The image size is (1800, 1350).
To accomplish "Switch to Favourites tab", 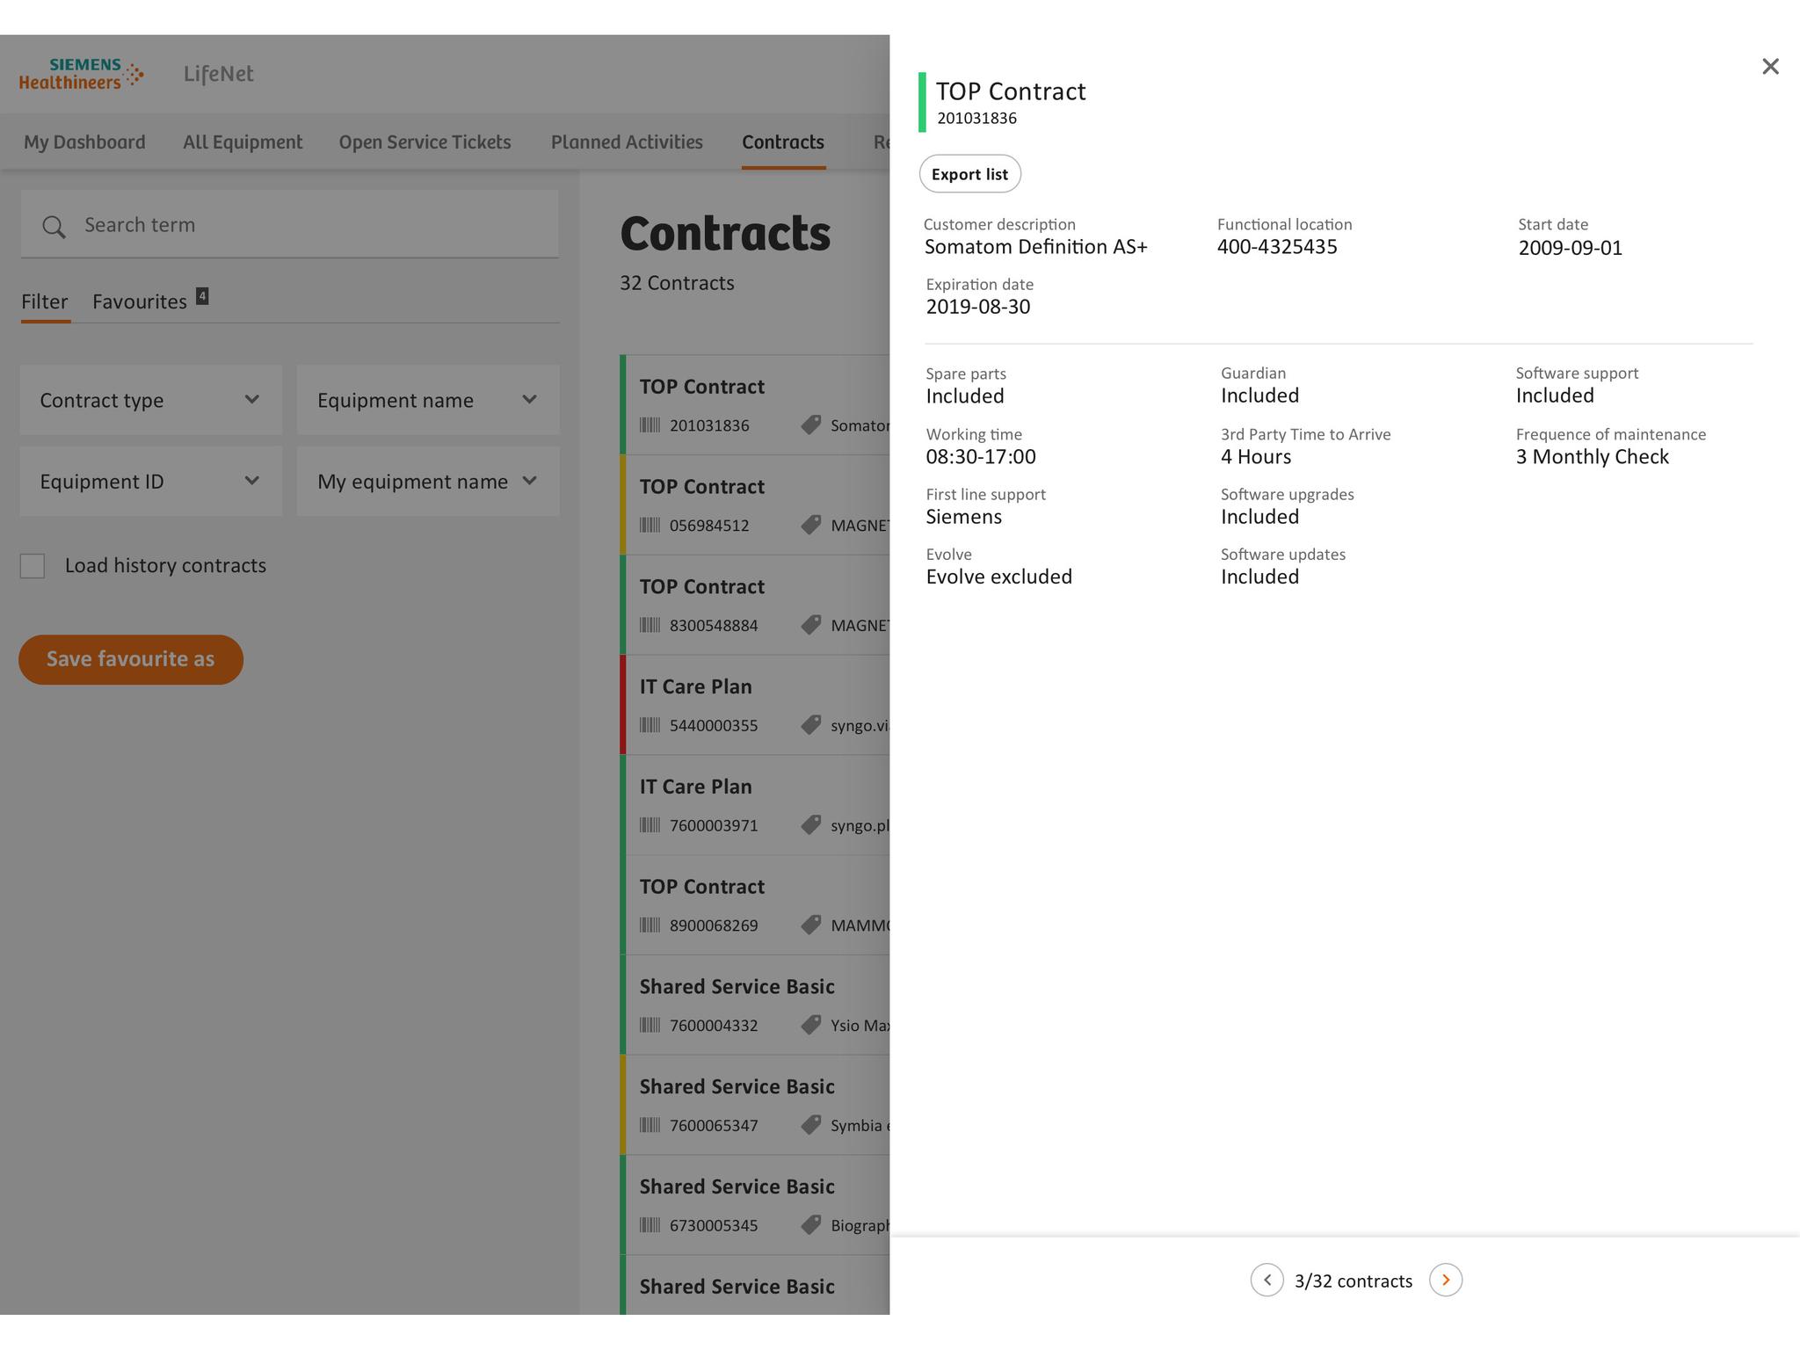I will pos(141,301).
